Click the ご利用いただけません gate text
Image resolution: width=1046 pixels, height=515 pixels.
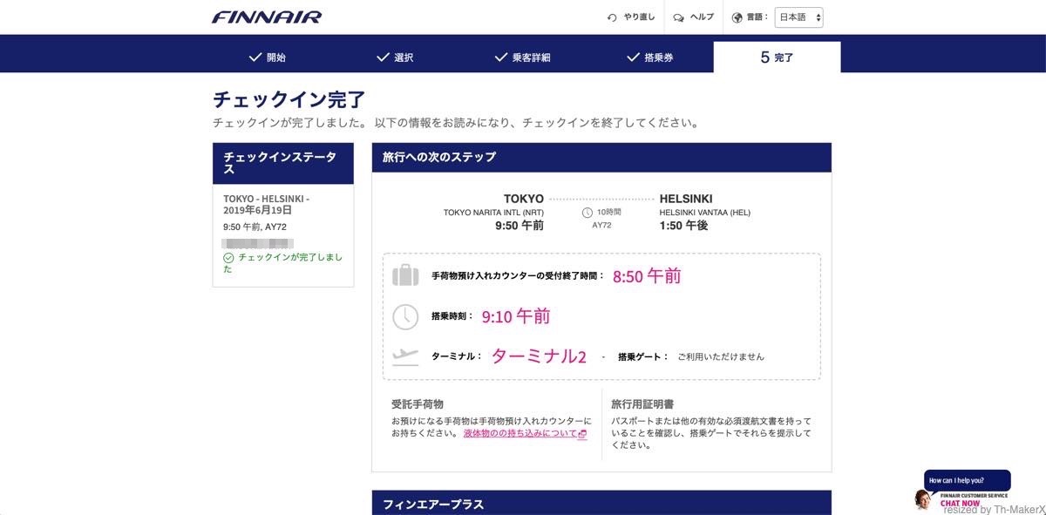(721, 356)
